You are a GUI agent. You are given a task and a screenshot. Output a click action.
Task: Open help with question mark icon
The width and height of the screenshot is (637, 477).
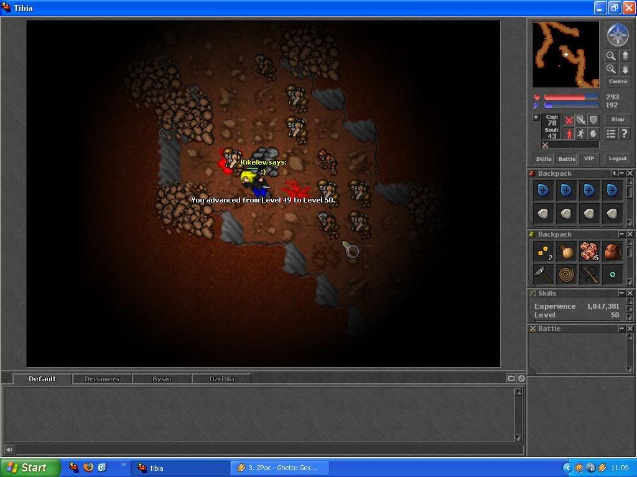click(625, 134)
